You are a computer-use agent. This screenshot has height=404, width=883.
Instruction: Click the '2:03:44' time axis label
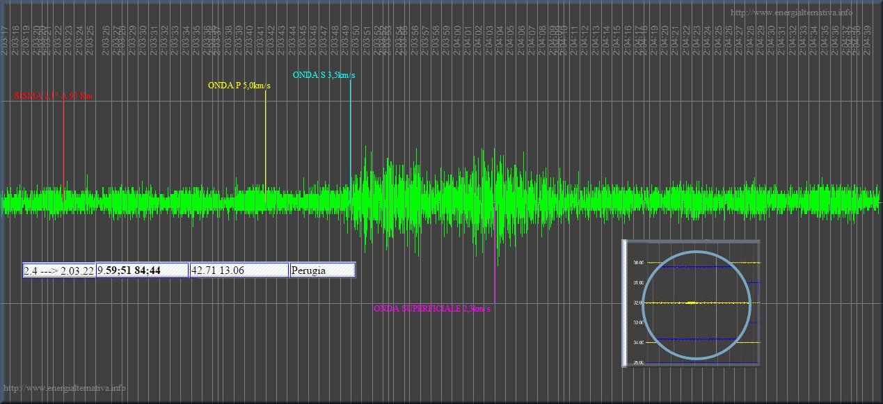point(293,40)
